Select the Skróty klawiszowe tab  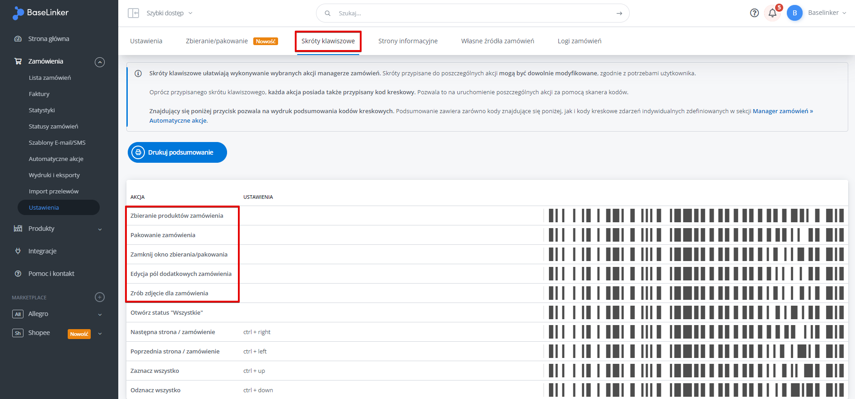328,41
